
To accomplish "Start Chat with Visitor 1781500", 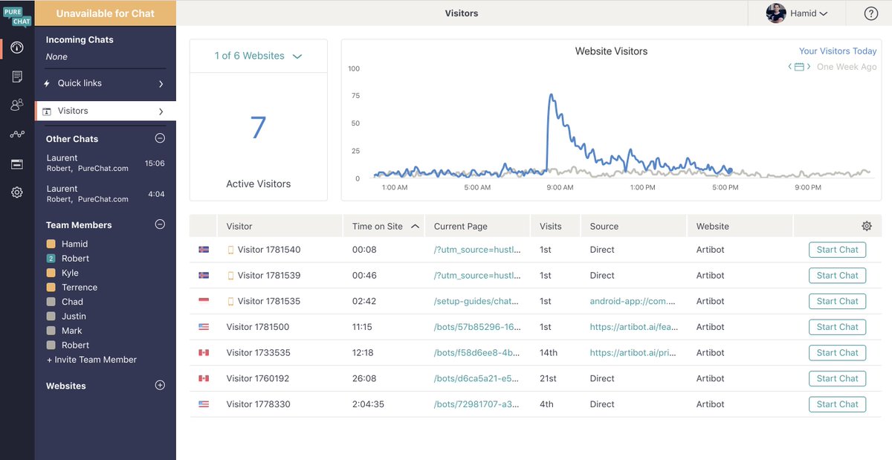I will [837, 326].
